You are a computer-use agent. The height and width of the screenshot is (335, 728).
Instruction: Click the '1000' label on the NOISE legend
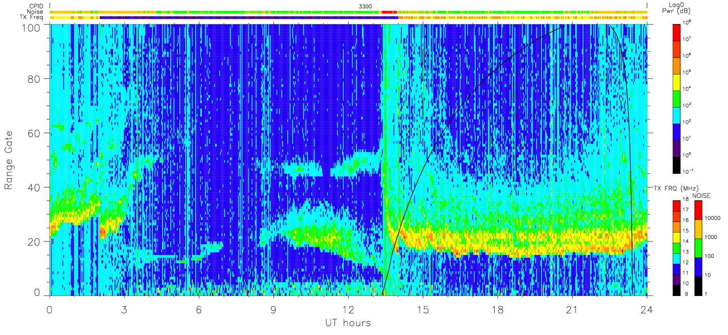(x=711, y=237)
